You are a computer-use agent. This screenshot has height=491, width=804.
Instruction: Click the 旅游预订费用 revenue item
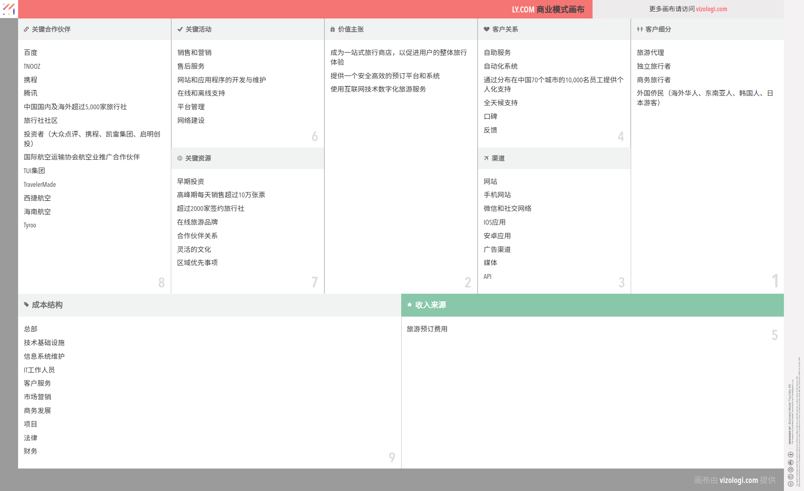(427, 329)
